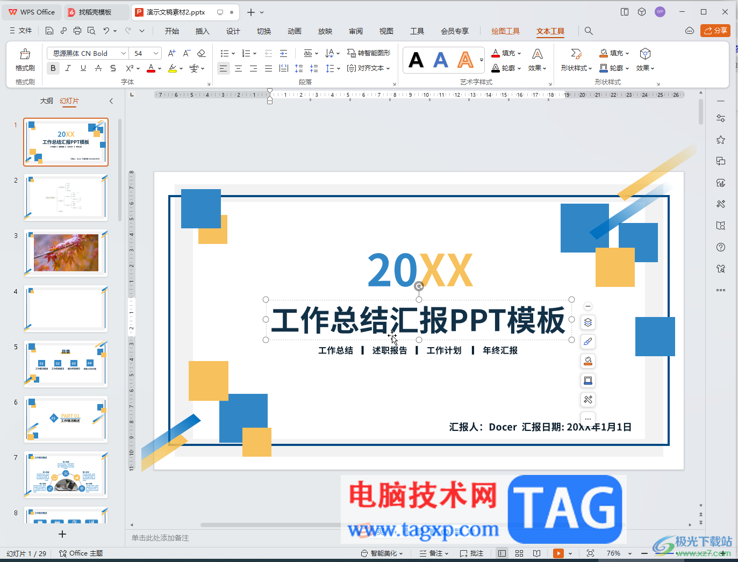Increase font size with A+ icon

coord(171,53)
